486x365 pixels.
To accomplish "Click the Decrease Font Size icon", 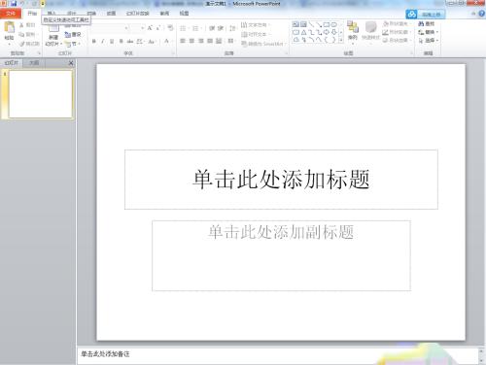I will (158, 28).
